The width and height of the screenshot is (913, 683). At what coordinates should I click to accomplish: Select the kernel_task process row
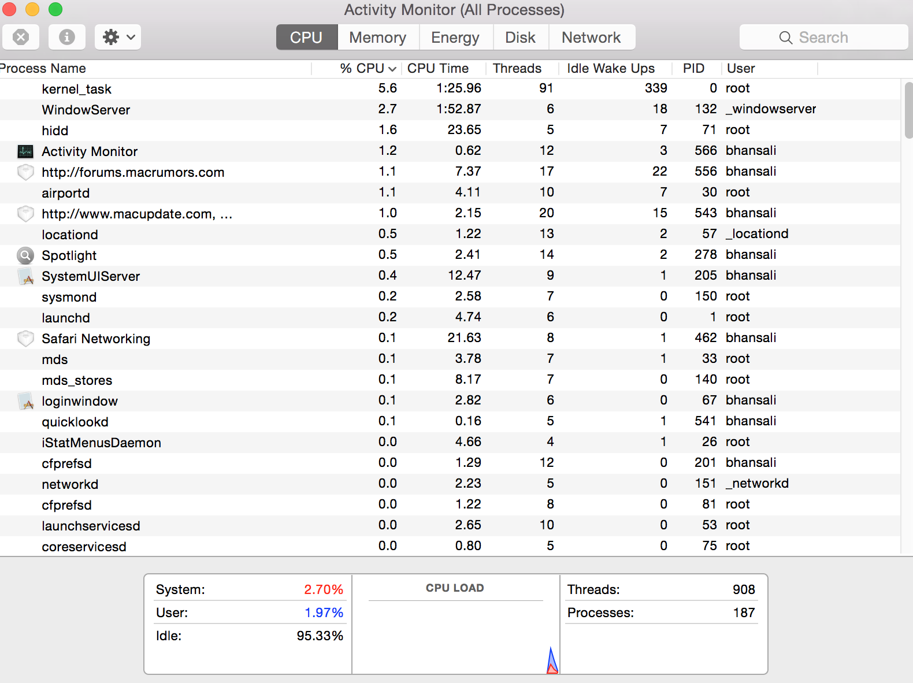[450, 89]
